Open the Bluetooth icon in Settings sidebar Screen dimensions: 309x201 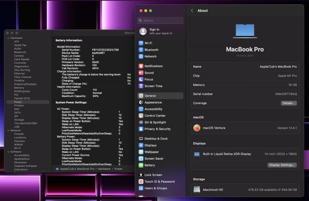click(141, 50)
